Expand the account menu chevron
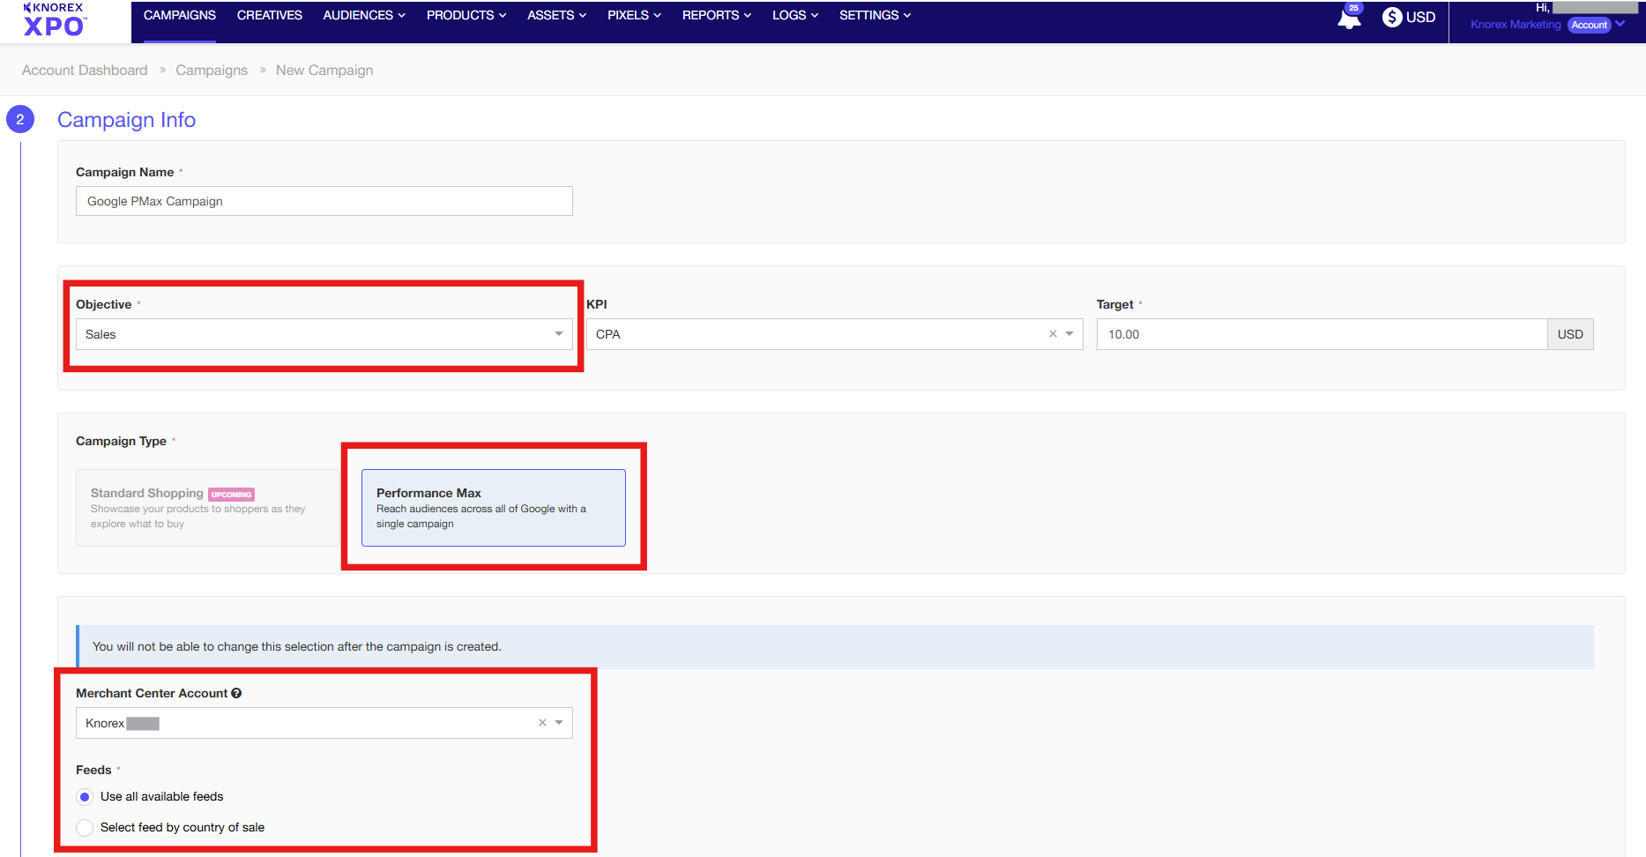 pos(1620,24)
